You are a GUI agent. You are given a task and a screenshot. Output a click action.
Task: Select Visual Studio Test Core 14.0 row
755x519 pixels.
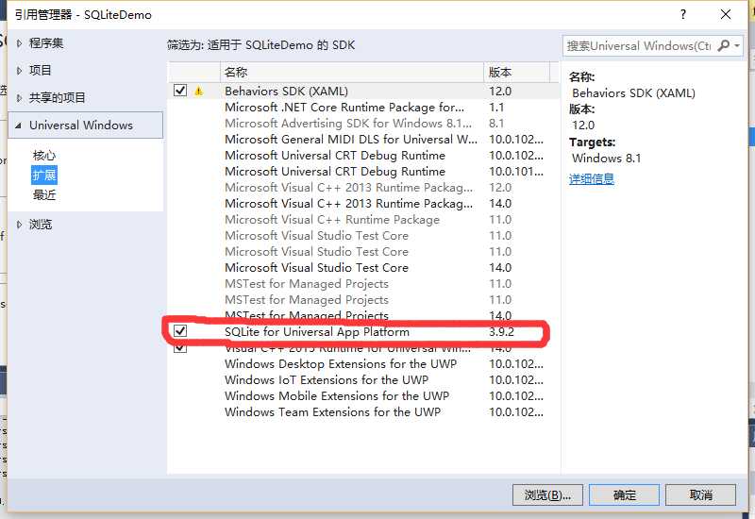(363, 267)
